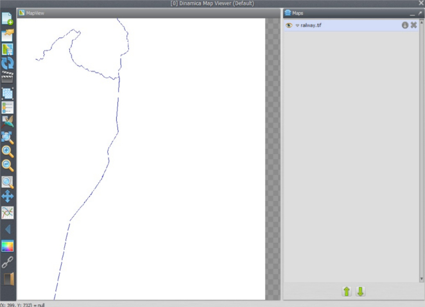Click the open folder icon in the toolbar
Image resolution: width=425 pixels, height=307 pixels.
[x=8, y=34]
